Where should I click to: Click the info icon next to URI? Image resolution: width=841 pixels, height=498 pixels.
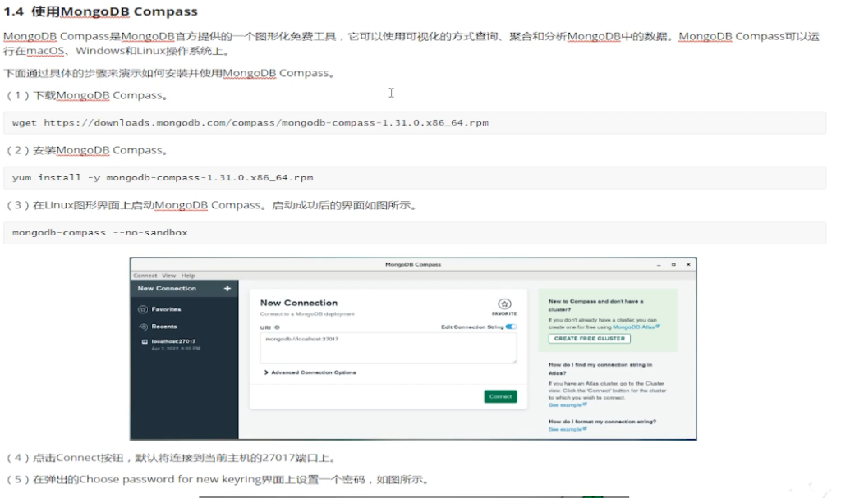pyautogui.click(x=278, y=327)
